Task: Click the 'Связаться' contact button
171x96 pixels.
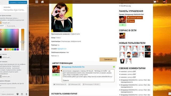Action: (108, 59)
